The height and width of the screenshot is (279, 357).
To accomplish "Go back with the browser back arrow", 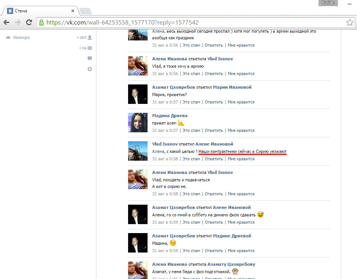I will 7,23.
